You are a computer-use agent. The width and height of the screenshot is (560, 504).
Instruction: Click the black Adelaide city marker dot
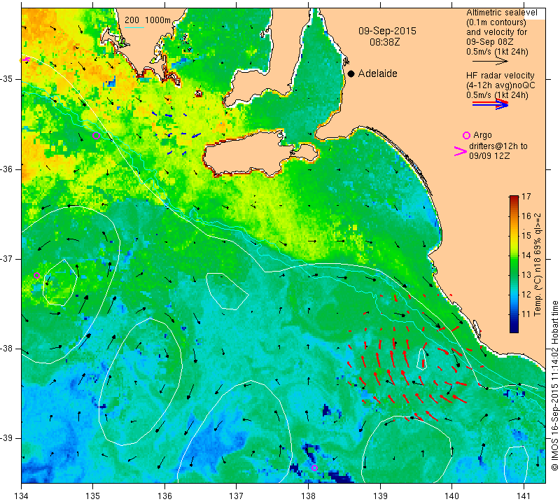pos(351,73)
